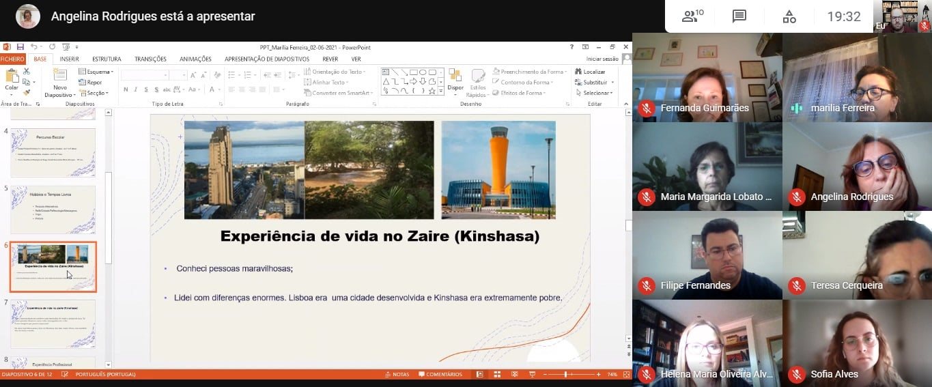Click the Localizar binoculars button
The width and height of the screenshot is (932, 387).
pyautogui.click(x=590, y=72)
